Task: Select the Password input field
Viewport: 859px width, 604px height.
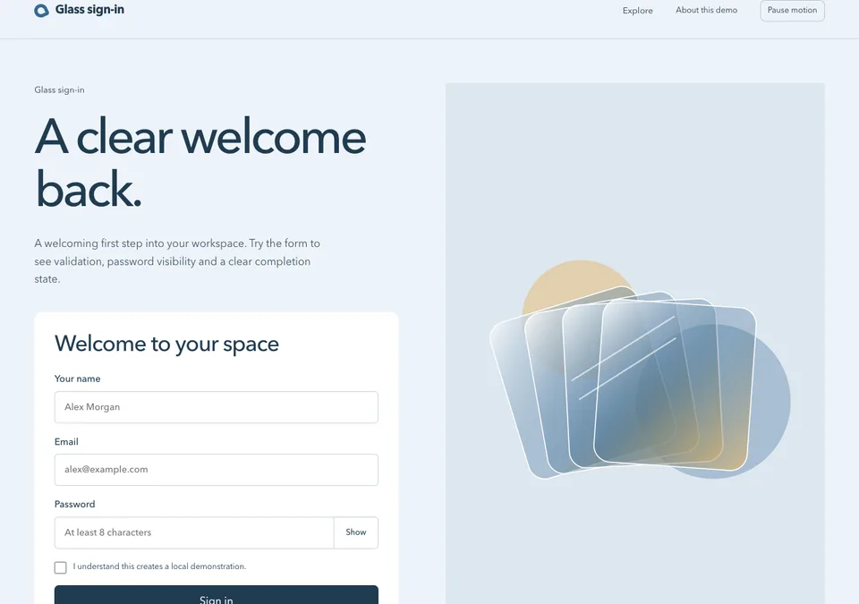Action: [x=194, y=532]
